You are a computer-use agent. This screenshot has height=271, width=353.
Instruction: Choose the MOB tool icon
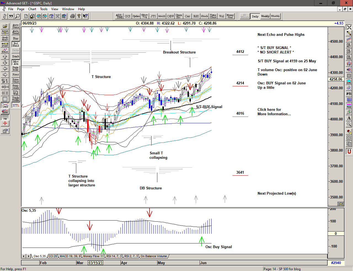[x=349, y=106]
